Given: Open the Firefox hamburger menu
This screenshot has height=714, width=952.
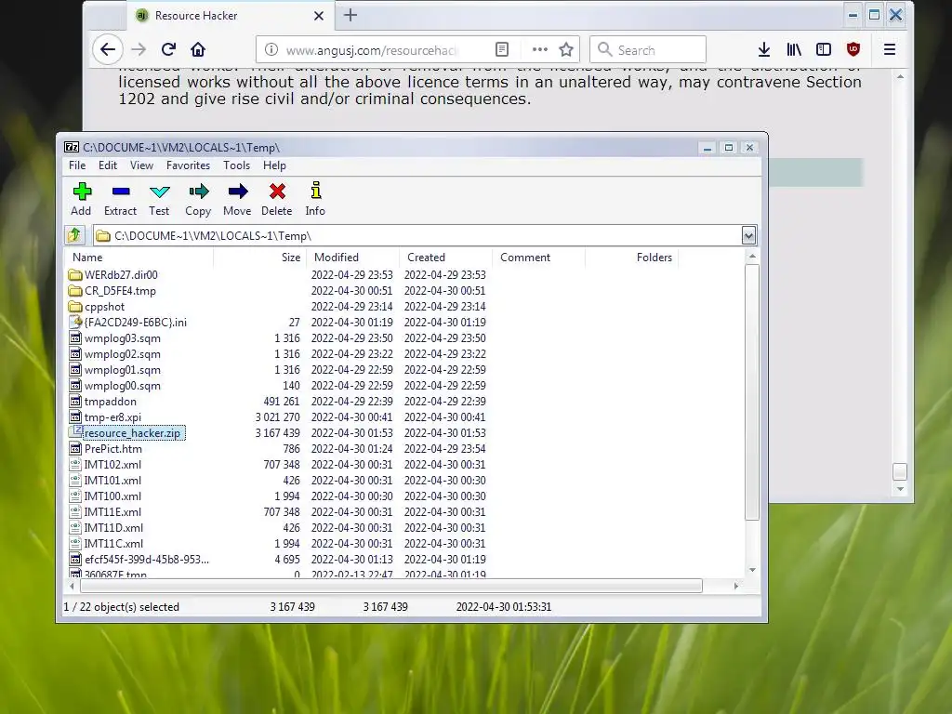Looking at the screenshot, I should pyautogui.click(x=890, y=50).
